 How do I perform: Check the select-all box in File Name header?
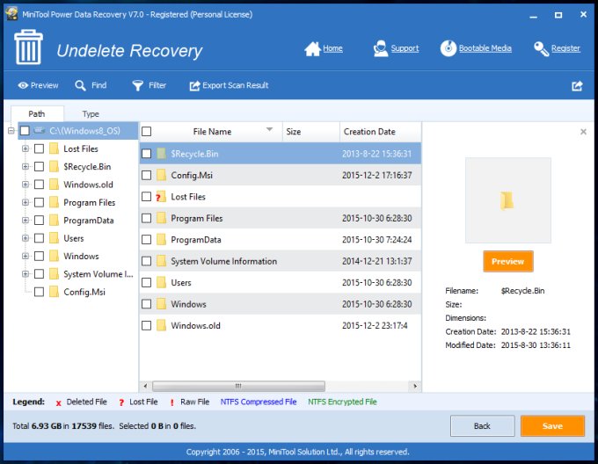coord(147,132)
